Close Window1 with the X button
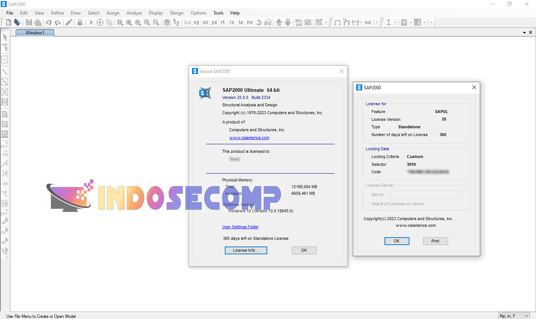536x319 pixels. (531, 33)
